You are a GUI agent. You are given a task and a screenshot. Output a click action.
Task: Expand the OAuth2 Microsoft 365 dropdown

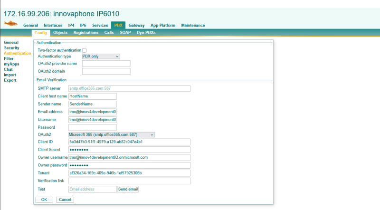pos(112,134)
